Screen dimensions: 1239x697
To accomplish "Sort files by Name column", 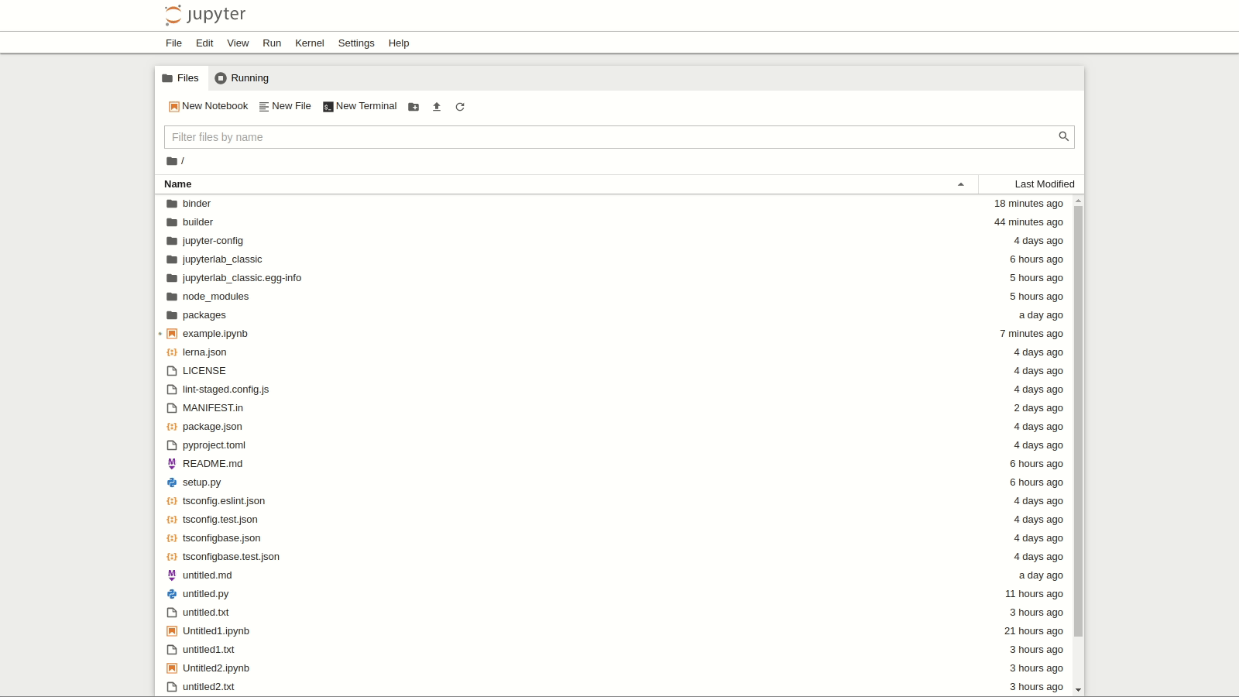I will click(x=567, y=184).
